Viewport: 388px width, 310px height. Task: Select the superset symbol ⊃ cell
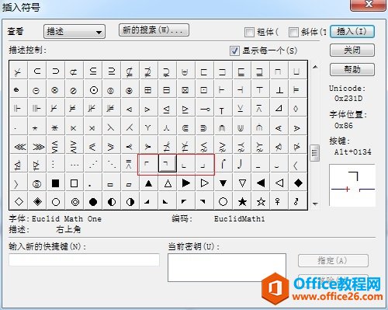56,71
